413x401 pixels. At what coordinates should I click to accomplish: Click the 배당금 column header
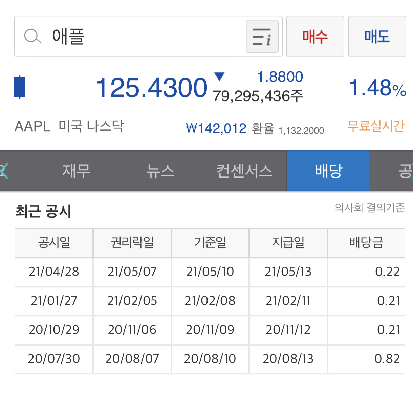coord(366,242)
